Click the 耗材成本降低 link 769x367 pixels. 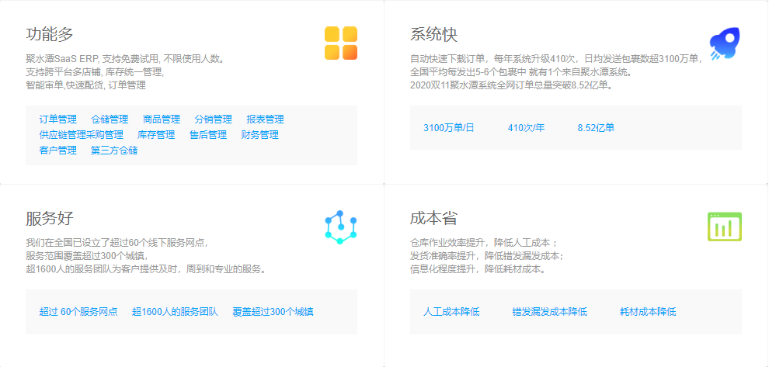point(649,312)
